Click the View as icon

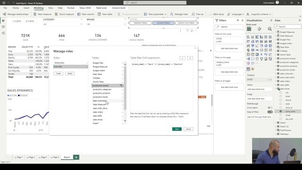[x=193, y=14]
